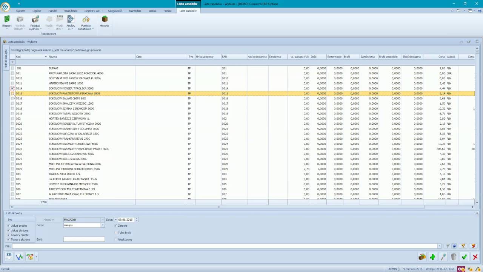The width and height of the screenshot is (483, 272).
Task: Cancel with the red X button
Action: [x=475, y=257]
